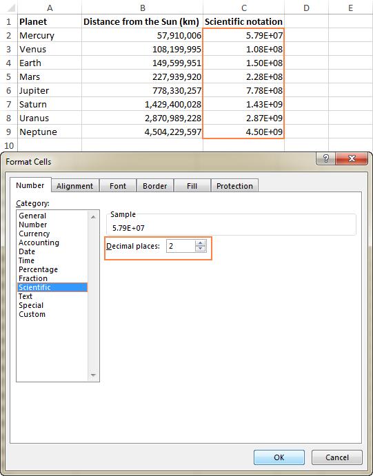This screenshot has width=373, height=476.
Task: Close the Format Cells dialog
Action: (x=352, y=158)
